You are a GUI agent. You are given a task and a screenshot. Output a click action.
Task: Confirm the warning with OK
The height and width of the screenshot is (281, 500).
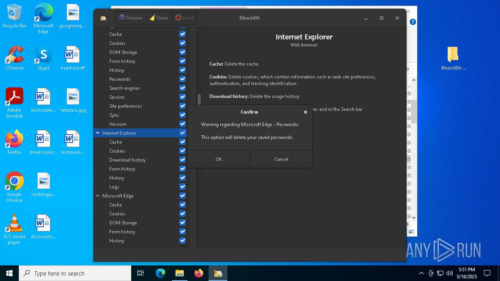coord(219,159)
